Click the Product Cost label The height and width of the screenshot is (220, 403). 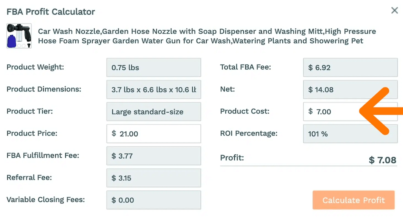tap(245, 111)
